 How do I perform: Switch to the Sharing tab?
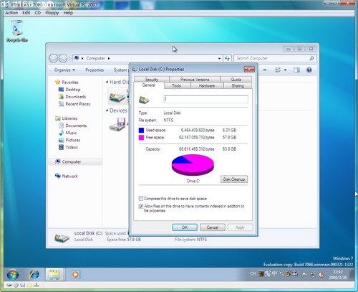[x=238, y=85]
